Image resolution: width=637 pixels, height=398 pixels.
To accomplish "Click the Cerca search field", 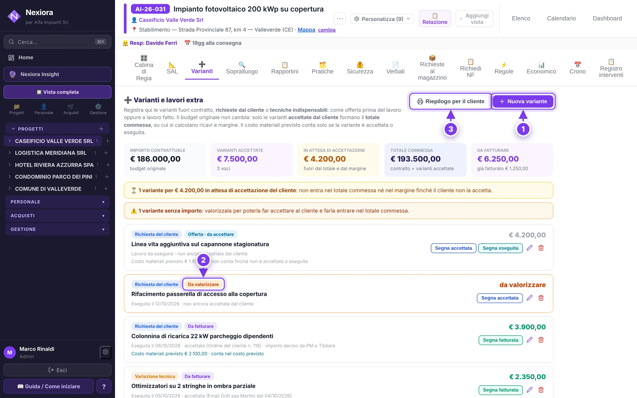I will 58,42.
